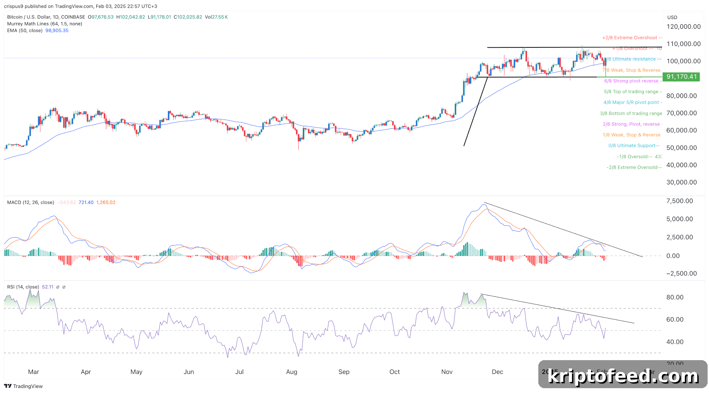Click the ∅ symbol immediately after RSI value 52.11
The height and width of the screenshot is (393, 709).
click(58, 287)
